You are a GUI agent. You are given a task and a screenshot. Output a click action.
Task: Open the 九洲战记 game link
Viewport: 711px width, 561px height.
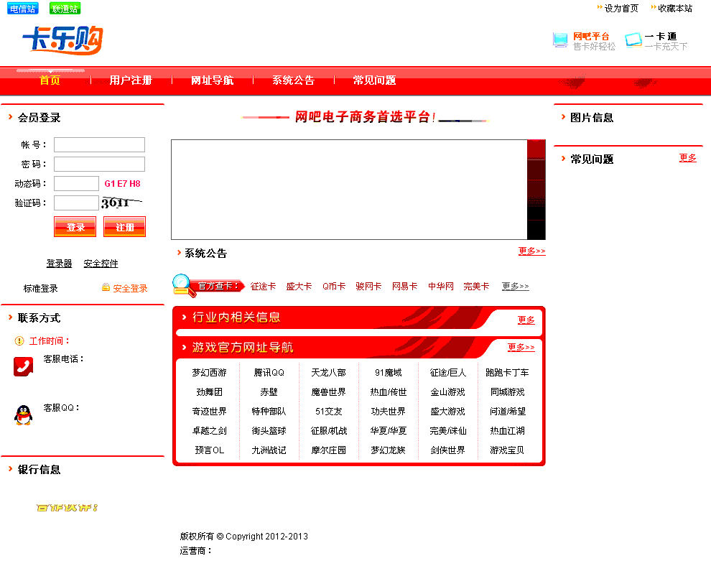click(x=269, y=450)
